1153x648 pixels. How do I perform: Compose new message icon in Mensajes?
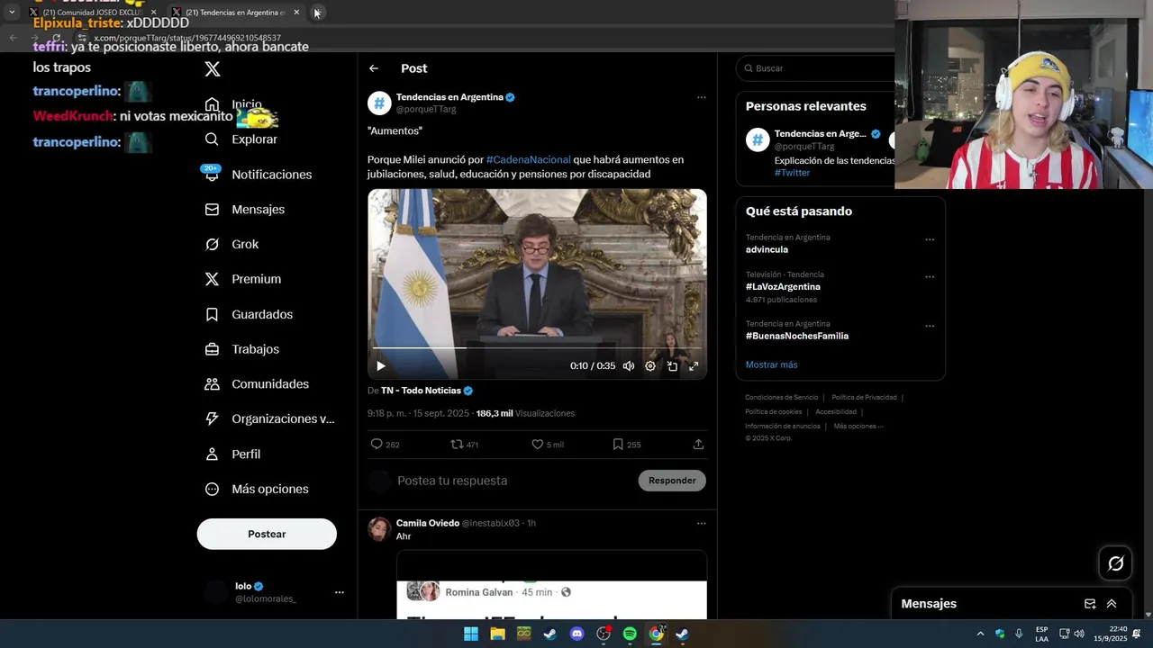[1090, 604]
